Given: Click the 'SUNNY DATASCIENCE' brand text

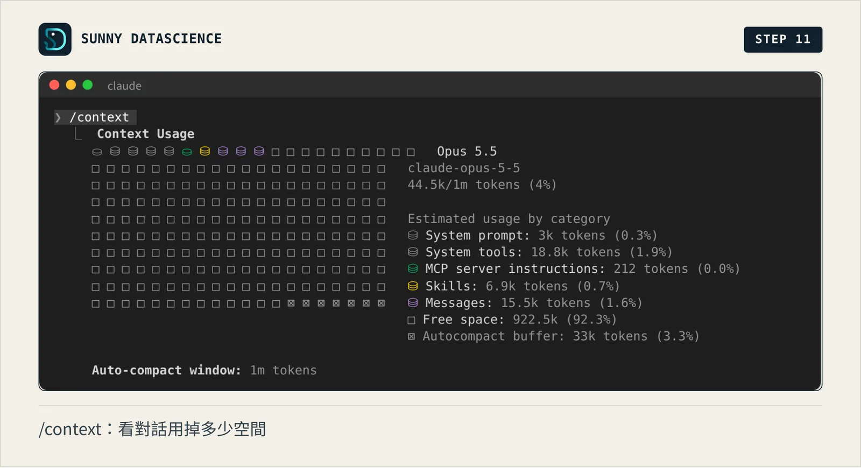Looking at the screenshot, I should [x=151, y=39].
